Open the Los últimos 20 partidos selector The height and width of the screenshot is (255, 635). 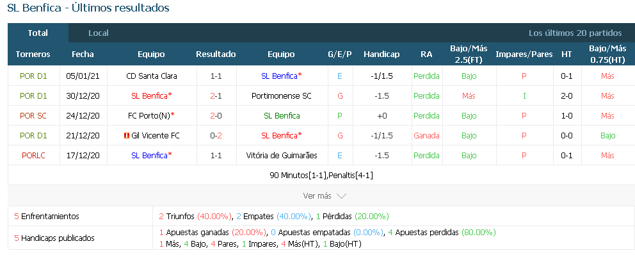pyautogui.click(x=575, y=33)
